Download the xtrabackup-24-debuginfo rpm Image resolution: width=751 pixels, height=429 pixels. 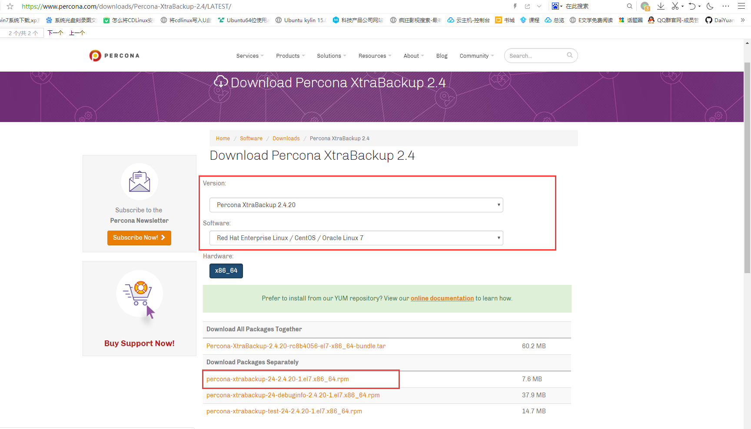pyautogui.click(x=293, y=395)
